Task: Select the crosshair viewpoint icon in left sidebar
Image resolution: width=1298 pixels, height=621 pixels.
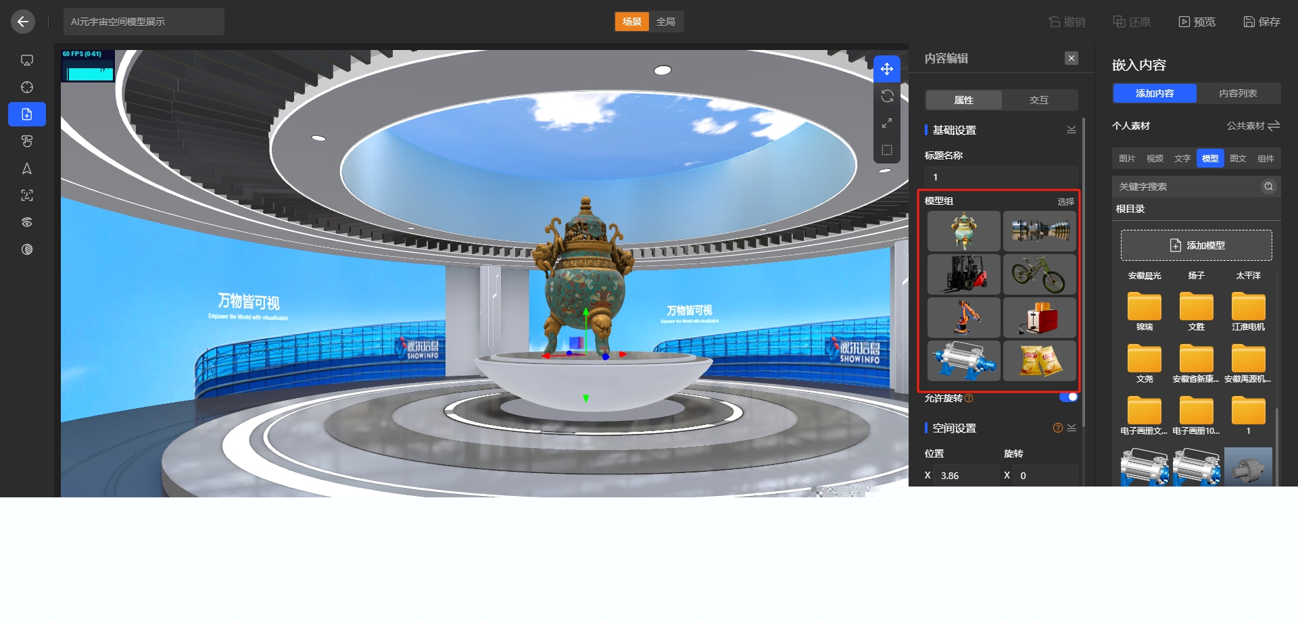Action: [26, 87]
